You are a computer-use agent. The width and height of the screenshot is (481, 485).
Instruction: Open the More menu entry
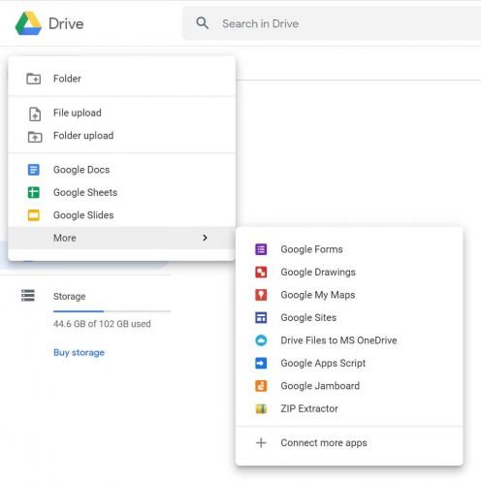click(x=121, y=238)
